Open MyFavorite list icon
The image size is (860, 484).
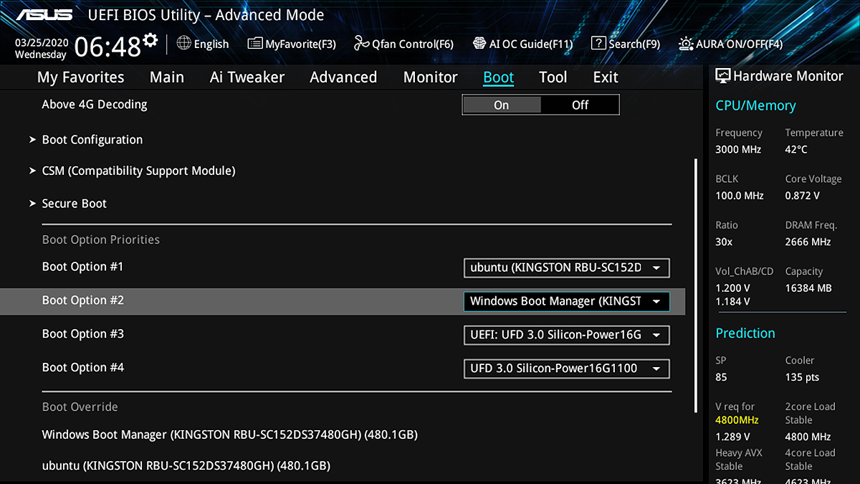254,44
